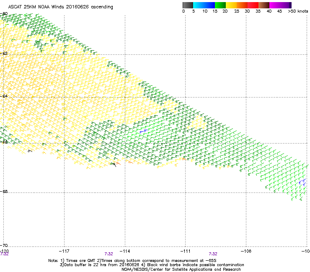The height and width of the screenshot is (272, 310).
Task: Click the '>50 knots' legend label
Action: (x=298, y=11)
